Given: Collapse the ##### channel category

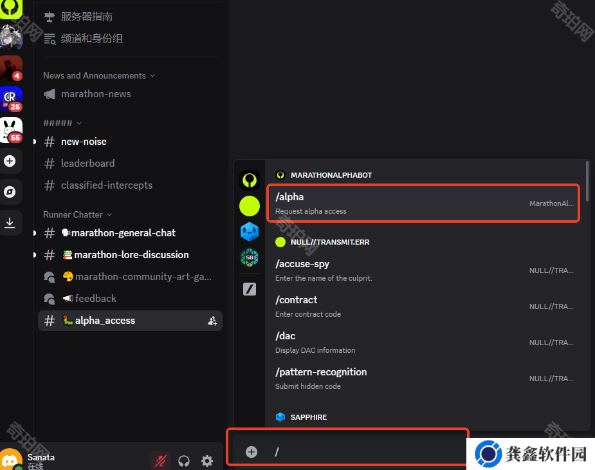Looking at the screenshot, I should click(x=62, y=123).
